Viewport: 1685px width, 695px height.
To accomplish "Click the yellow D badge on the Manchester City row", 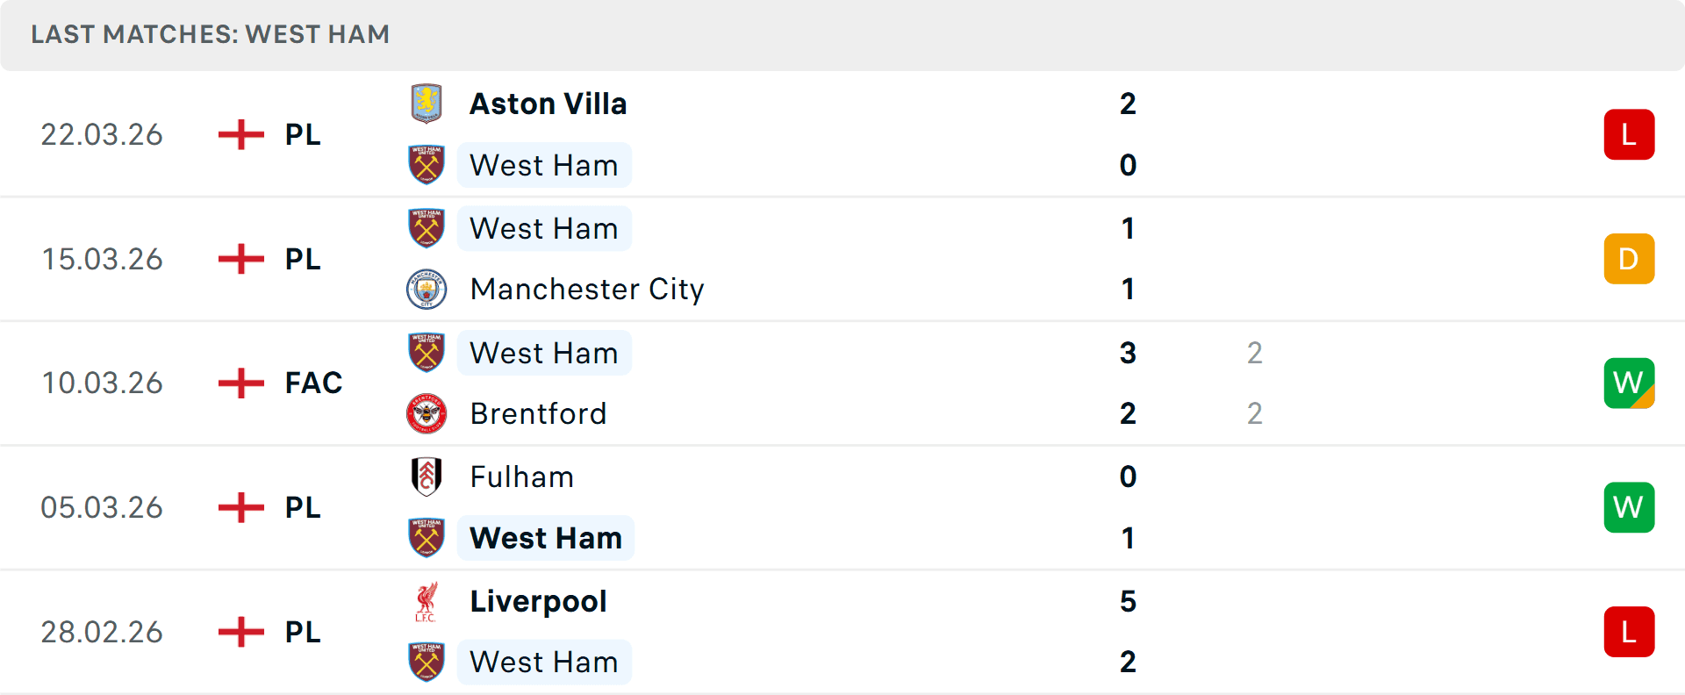I will (x=1629, y=259).
